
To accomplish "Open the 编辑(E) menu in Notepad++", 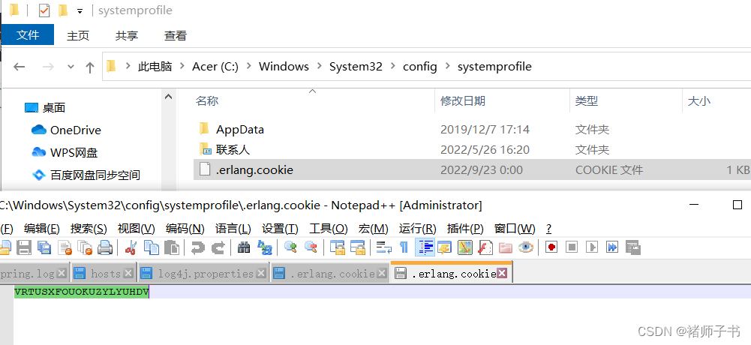I will [42, 228].
